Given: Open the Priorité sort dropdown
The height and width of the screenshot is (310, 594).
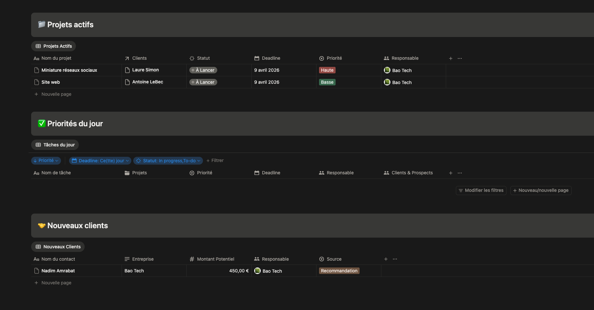Looking at the screenshot, I should (46, 161).
